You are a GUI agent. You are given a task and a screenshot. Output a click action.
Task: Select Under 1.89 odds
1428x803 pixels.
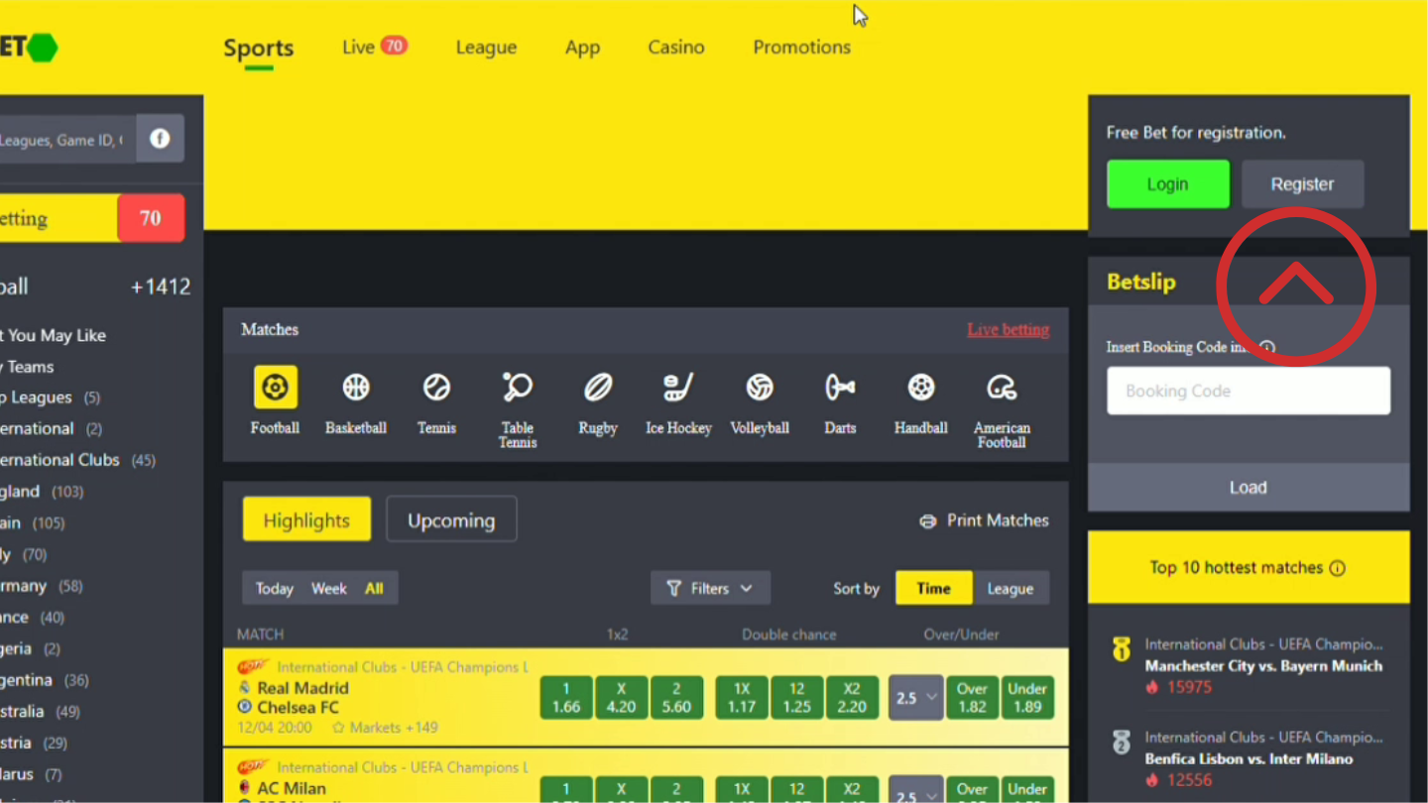(x=1027, y=698)
